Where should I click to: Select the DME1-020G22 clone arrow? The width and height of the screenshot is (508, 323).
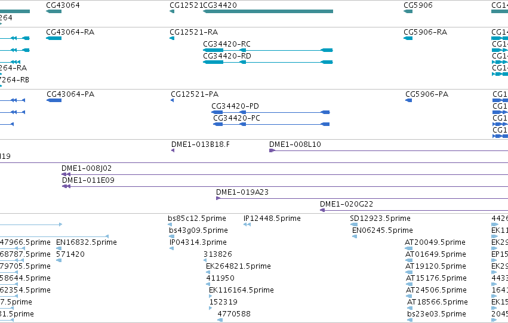(x=322, y=210)
